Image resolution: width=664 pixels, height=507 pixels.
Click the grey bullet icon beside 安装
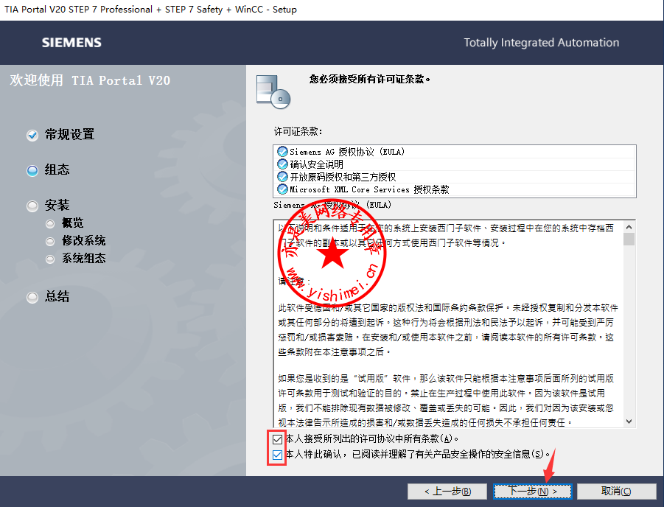click(x=32, y=206)
